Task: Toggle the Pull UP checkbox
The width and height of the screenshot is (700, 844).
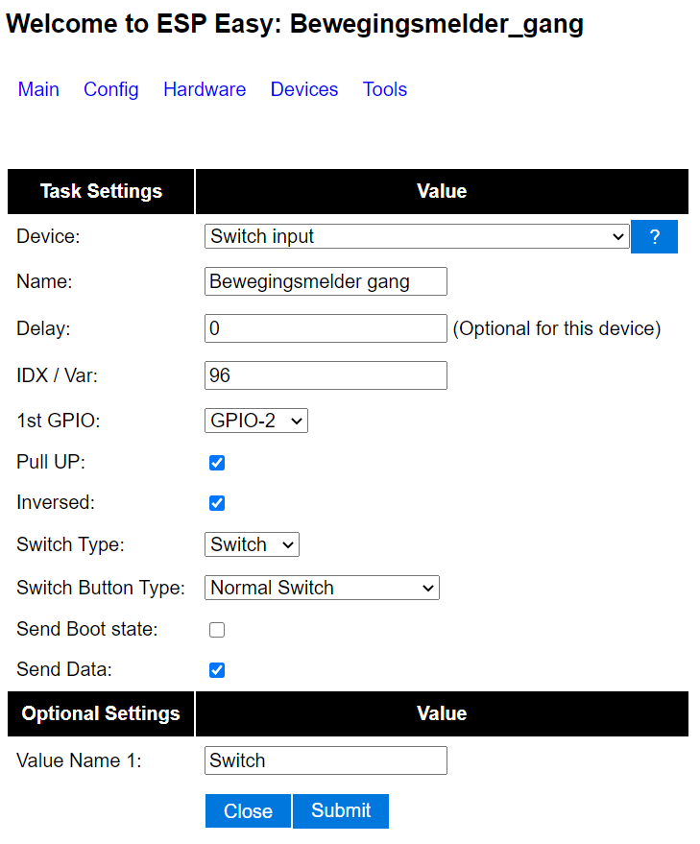Action: click(x=217, y=463)
